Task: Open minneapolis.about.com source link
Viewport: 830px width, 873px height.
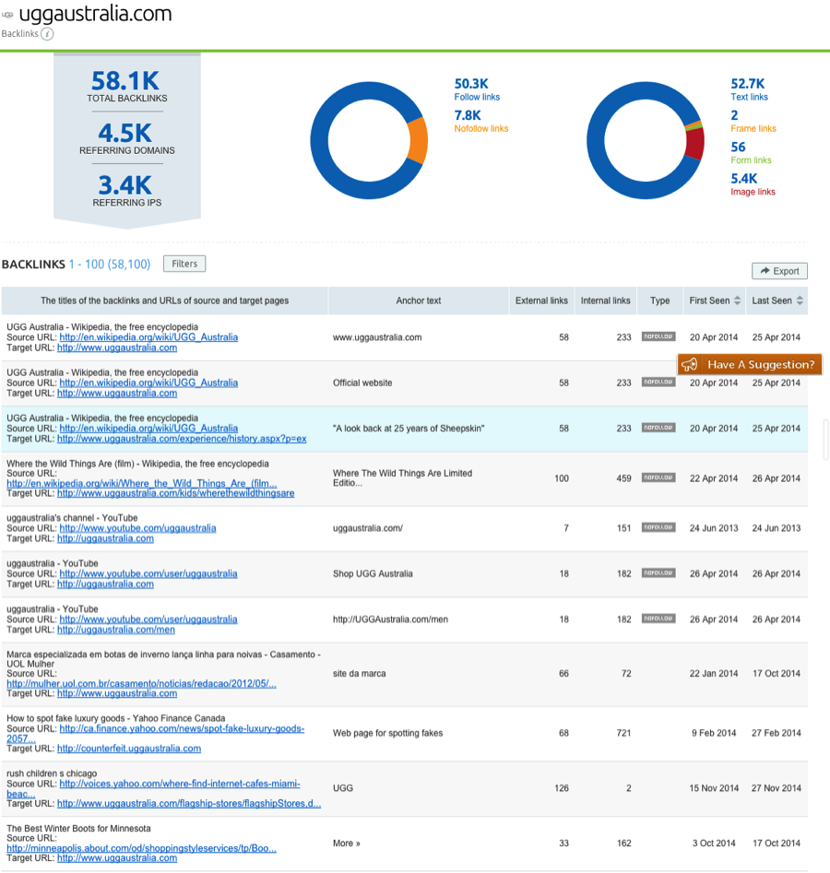Action: (141, 848)
